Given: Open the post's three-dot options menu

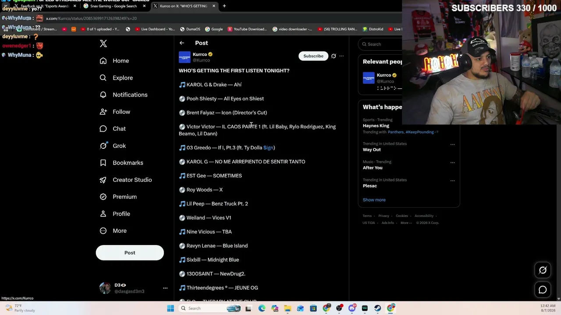Looking at the screenshot, I should pos(341,56).
